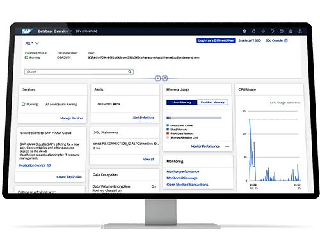
Task: Click the memory usage progress bar
Action: coord(194,118)
